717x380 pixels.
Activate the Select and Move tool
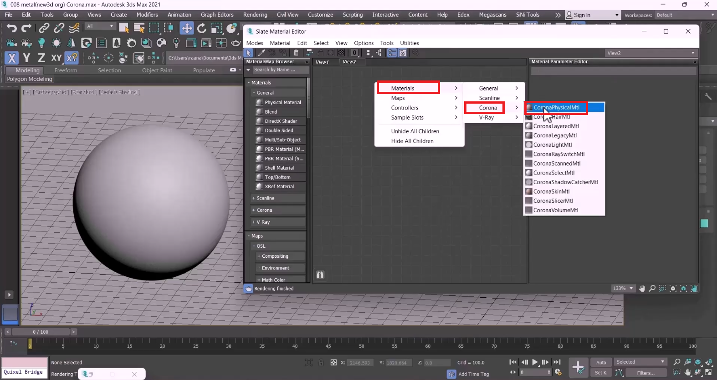[187, 28]
